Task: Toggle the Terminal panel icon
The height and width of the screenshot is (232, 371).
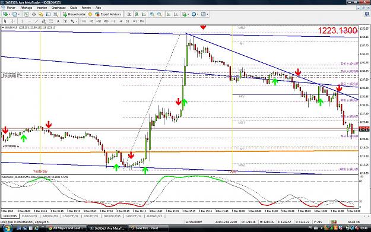Action: click(48, 14)
